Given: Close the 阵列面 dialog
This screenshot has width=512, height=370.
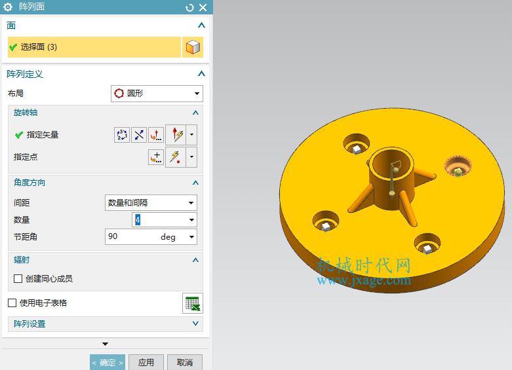Looking at the screenshot, I should point(203,7).
